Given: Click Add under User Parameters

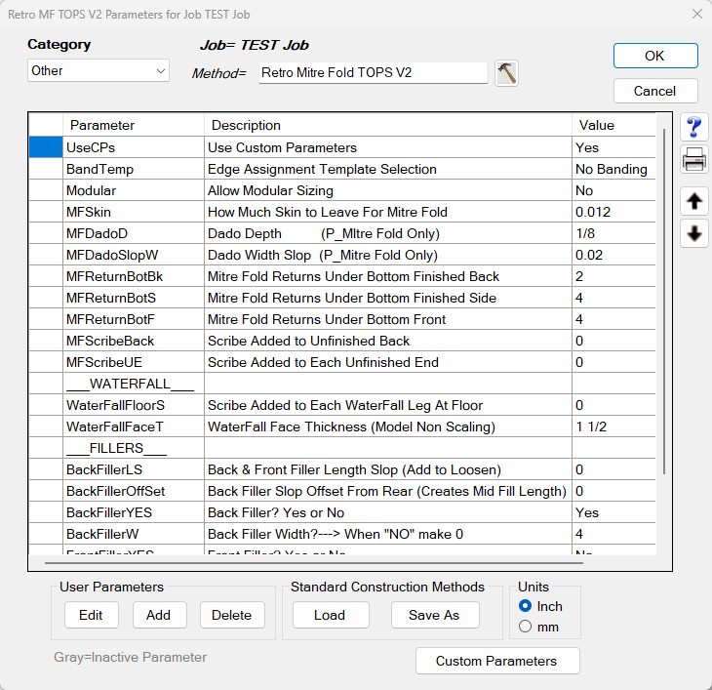Looking at the screenshot, I should point(158,615).
